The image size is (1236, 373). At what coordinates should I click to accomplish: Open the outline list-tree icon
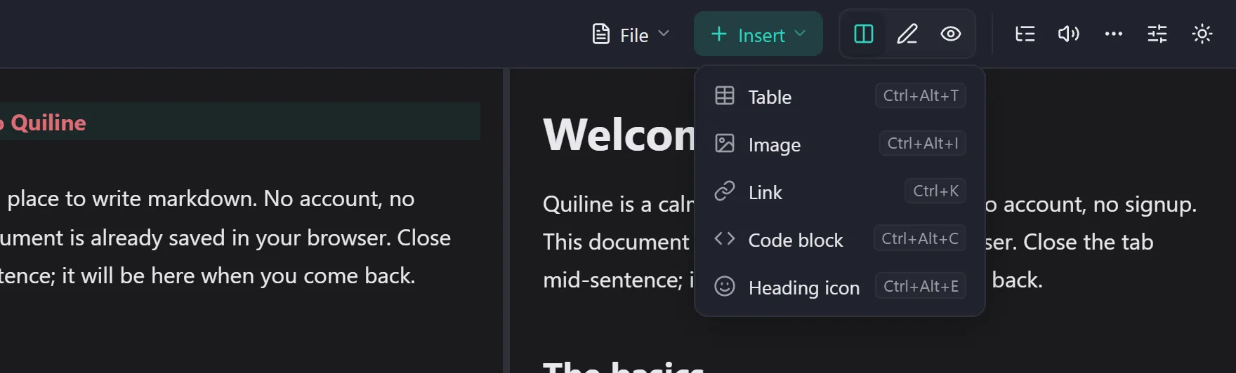click(1025, 34)
